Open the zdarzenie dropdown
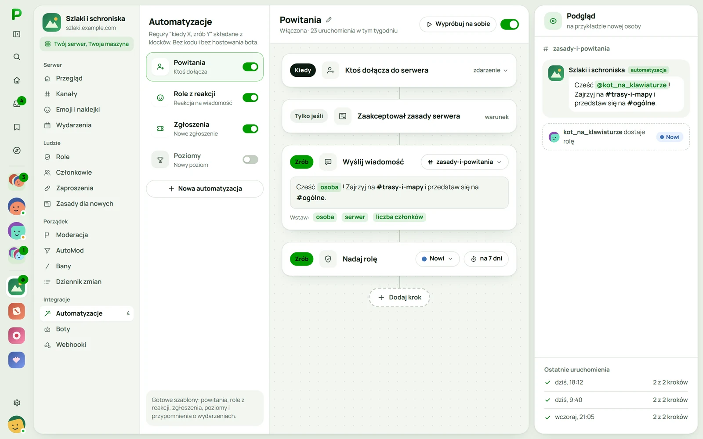703x439 pixels. 490,70
